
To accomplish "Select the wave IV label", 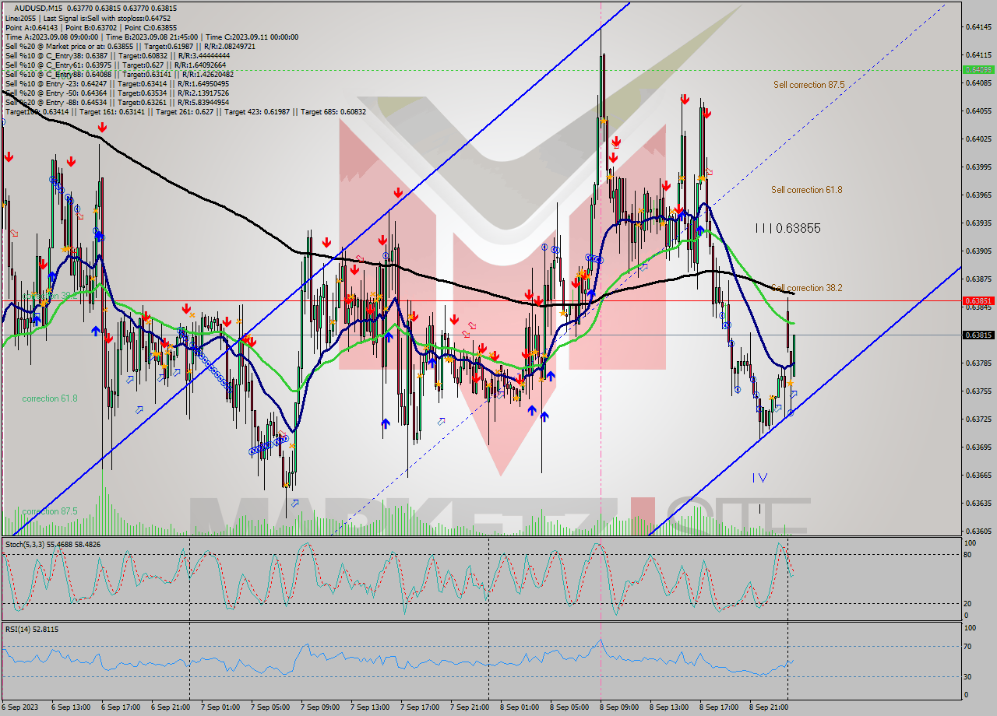I will (760, 477).
